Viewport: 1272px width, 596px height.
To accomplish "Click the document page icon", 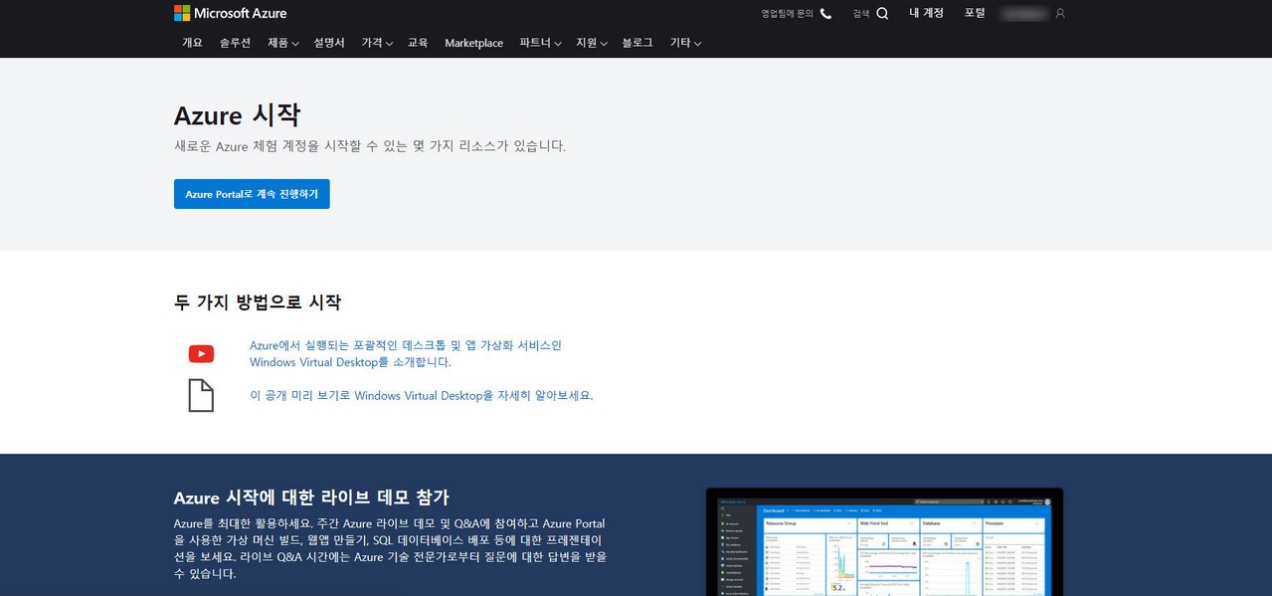I will pos(201,395).
